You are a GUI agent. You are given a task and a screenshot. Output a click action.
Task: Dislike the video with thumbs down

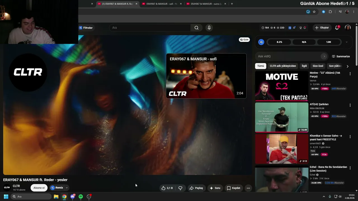coord(180,188)
